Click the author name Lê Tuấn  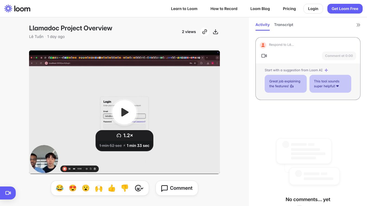[36, 37]
